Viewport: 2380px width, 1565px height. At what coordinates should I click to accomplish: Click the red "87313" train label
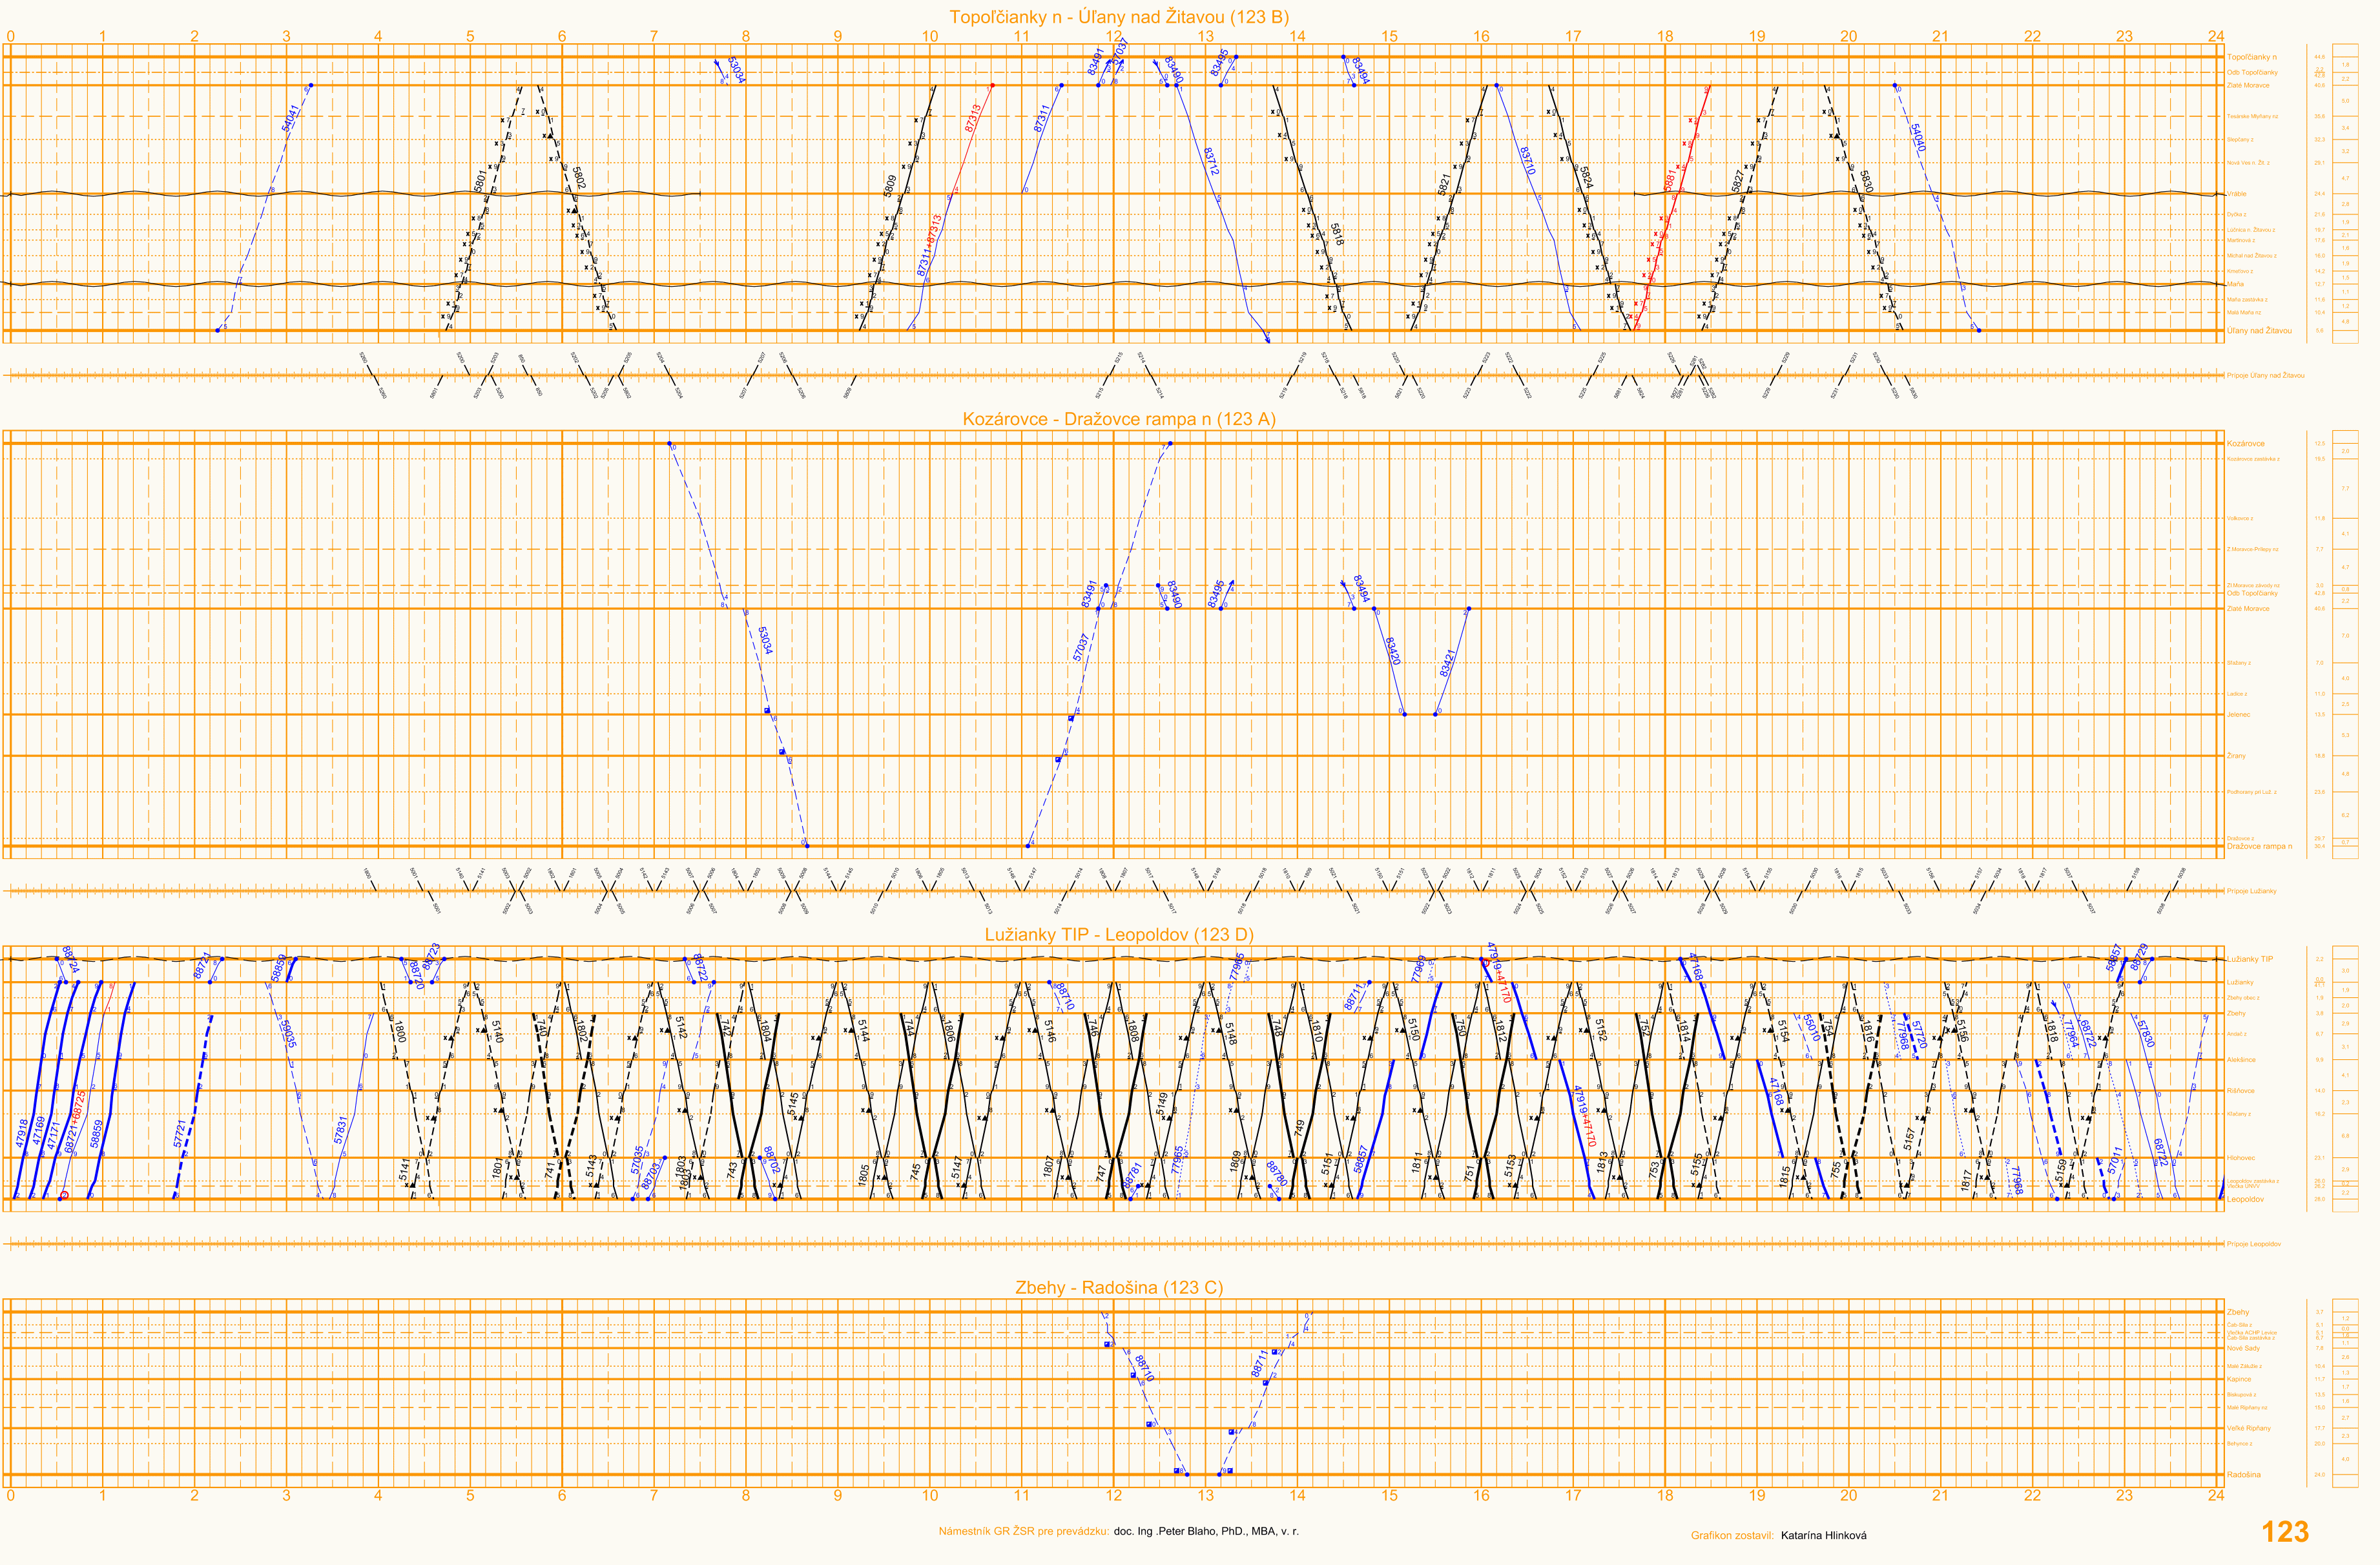point(973,118)
